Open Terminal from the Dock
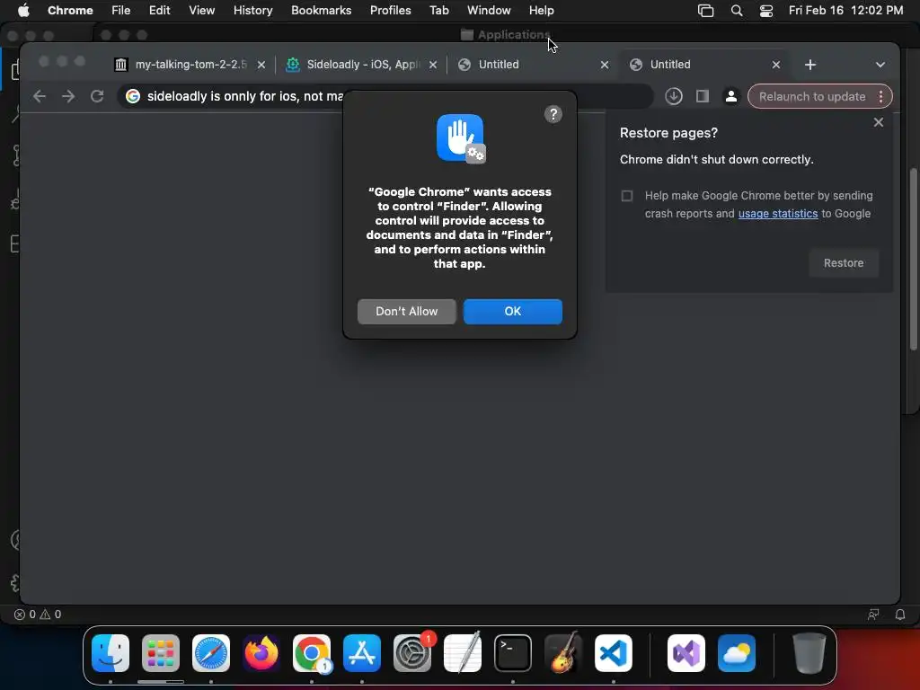Image resolution: width=920 pixels, height=690 pixels. pyautogui.click(x=513, y=653)
